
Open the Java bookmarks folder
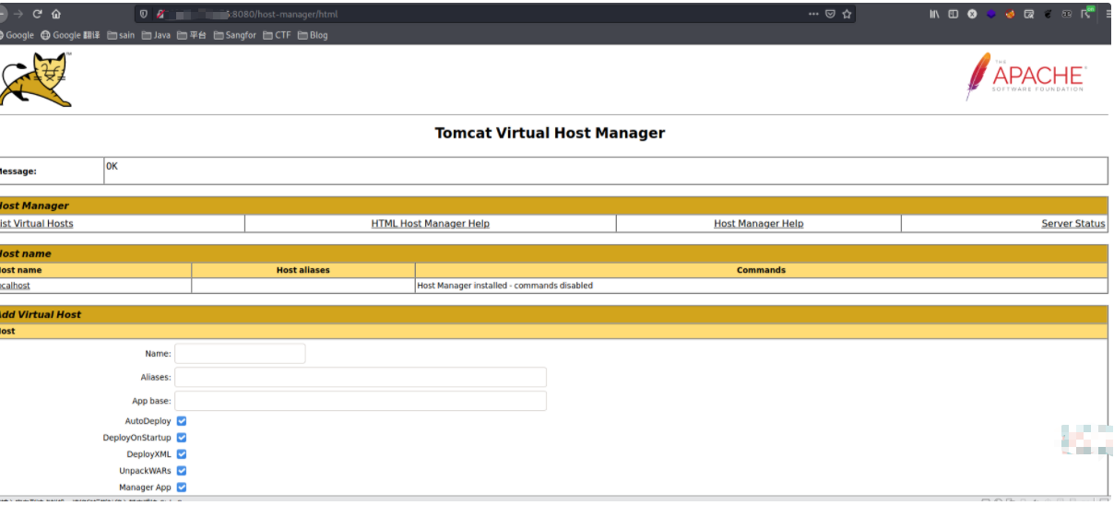click(156, 35)
